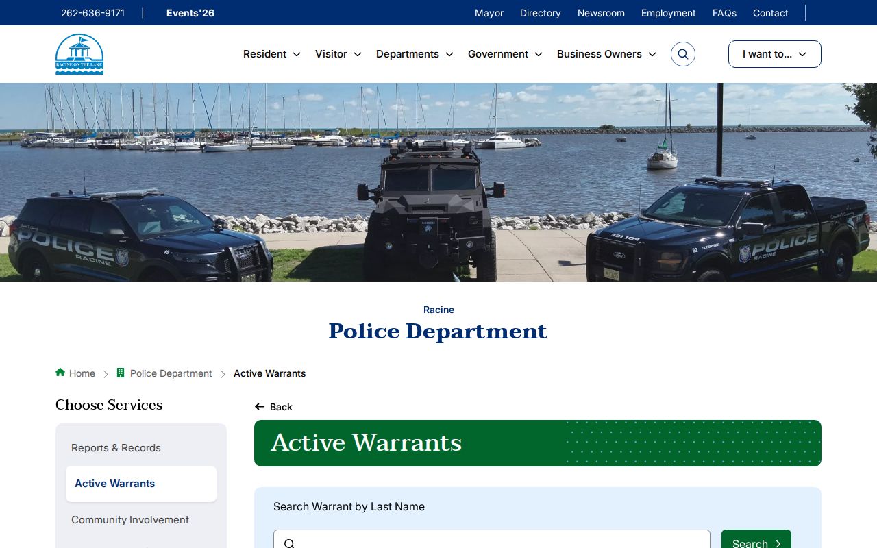Open the Mayor link
Viewport: 877px width, 548px height.
pos(489,13)
